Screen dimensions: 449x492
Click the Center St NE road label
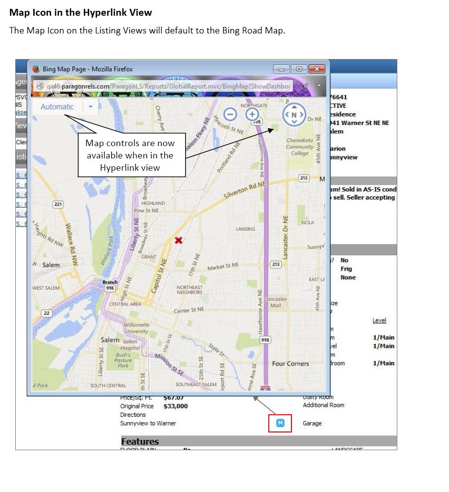(189, 310)
